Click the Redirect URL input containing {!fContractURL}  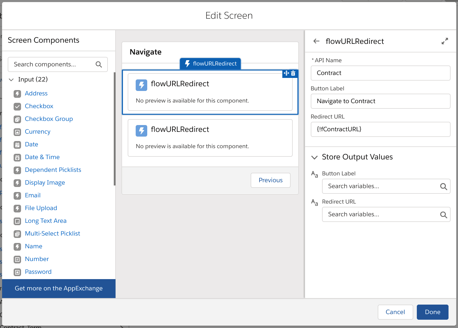coord(380,129)
